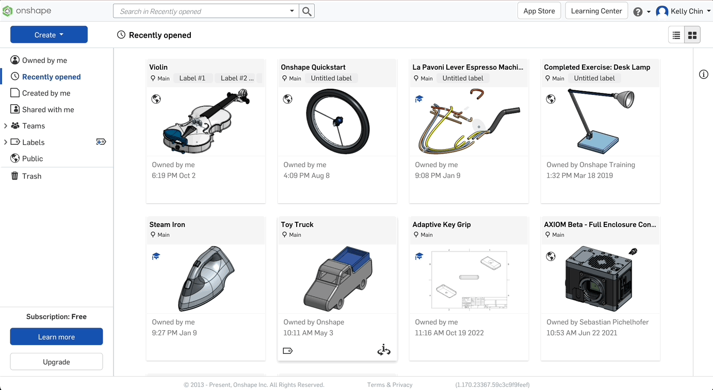Click the create label icon beside Labels
713x390 pixels.
[101, 142]
